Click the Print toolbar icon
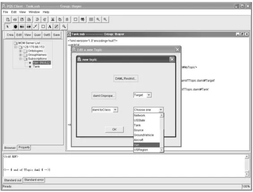This screenshot has height=192, width=253. (x=29, y=20)
